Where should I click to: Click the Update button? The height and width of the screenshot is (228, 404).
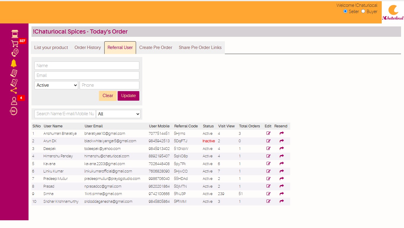(128, 96)
